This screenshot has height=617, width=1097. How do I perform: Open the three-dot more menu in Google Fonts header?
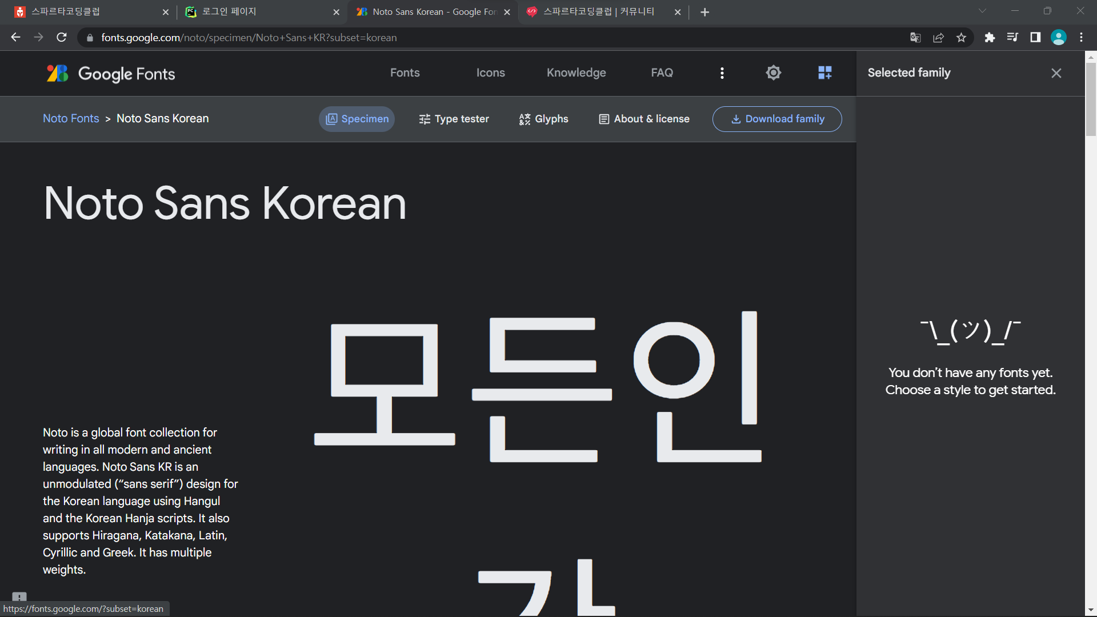(722, 73)
